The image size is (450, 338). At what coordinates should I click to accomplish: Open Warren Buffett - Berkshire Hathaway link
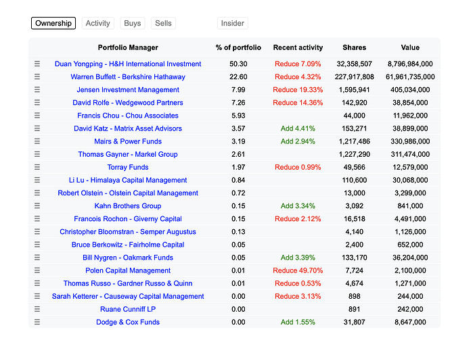[128, 76]
